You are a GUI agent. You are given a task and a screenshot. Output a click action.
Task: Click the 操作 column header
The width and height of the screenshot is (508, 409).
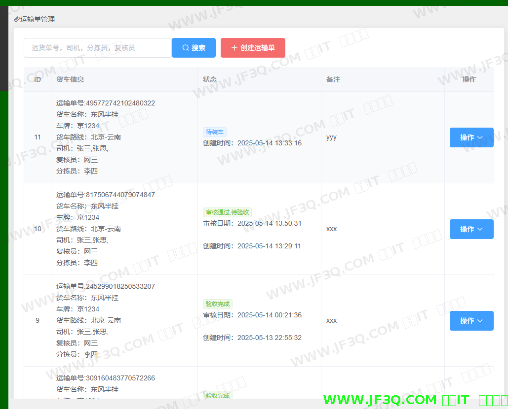tap(469, 79)
